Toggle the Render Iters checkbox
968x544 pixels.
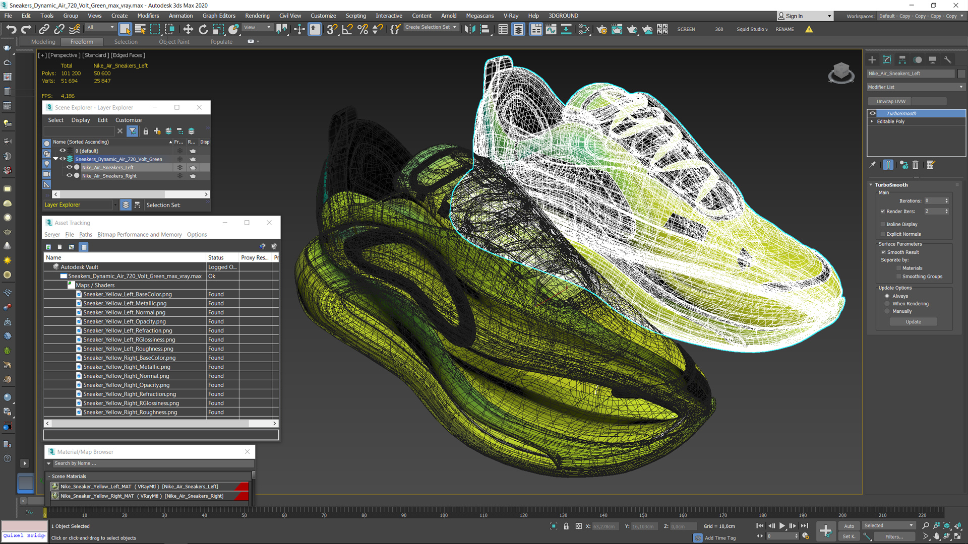[883, 212]
